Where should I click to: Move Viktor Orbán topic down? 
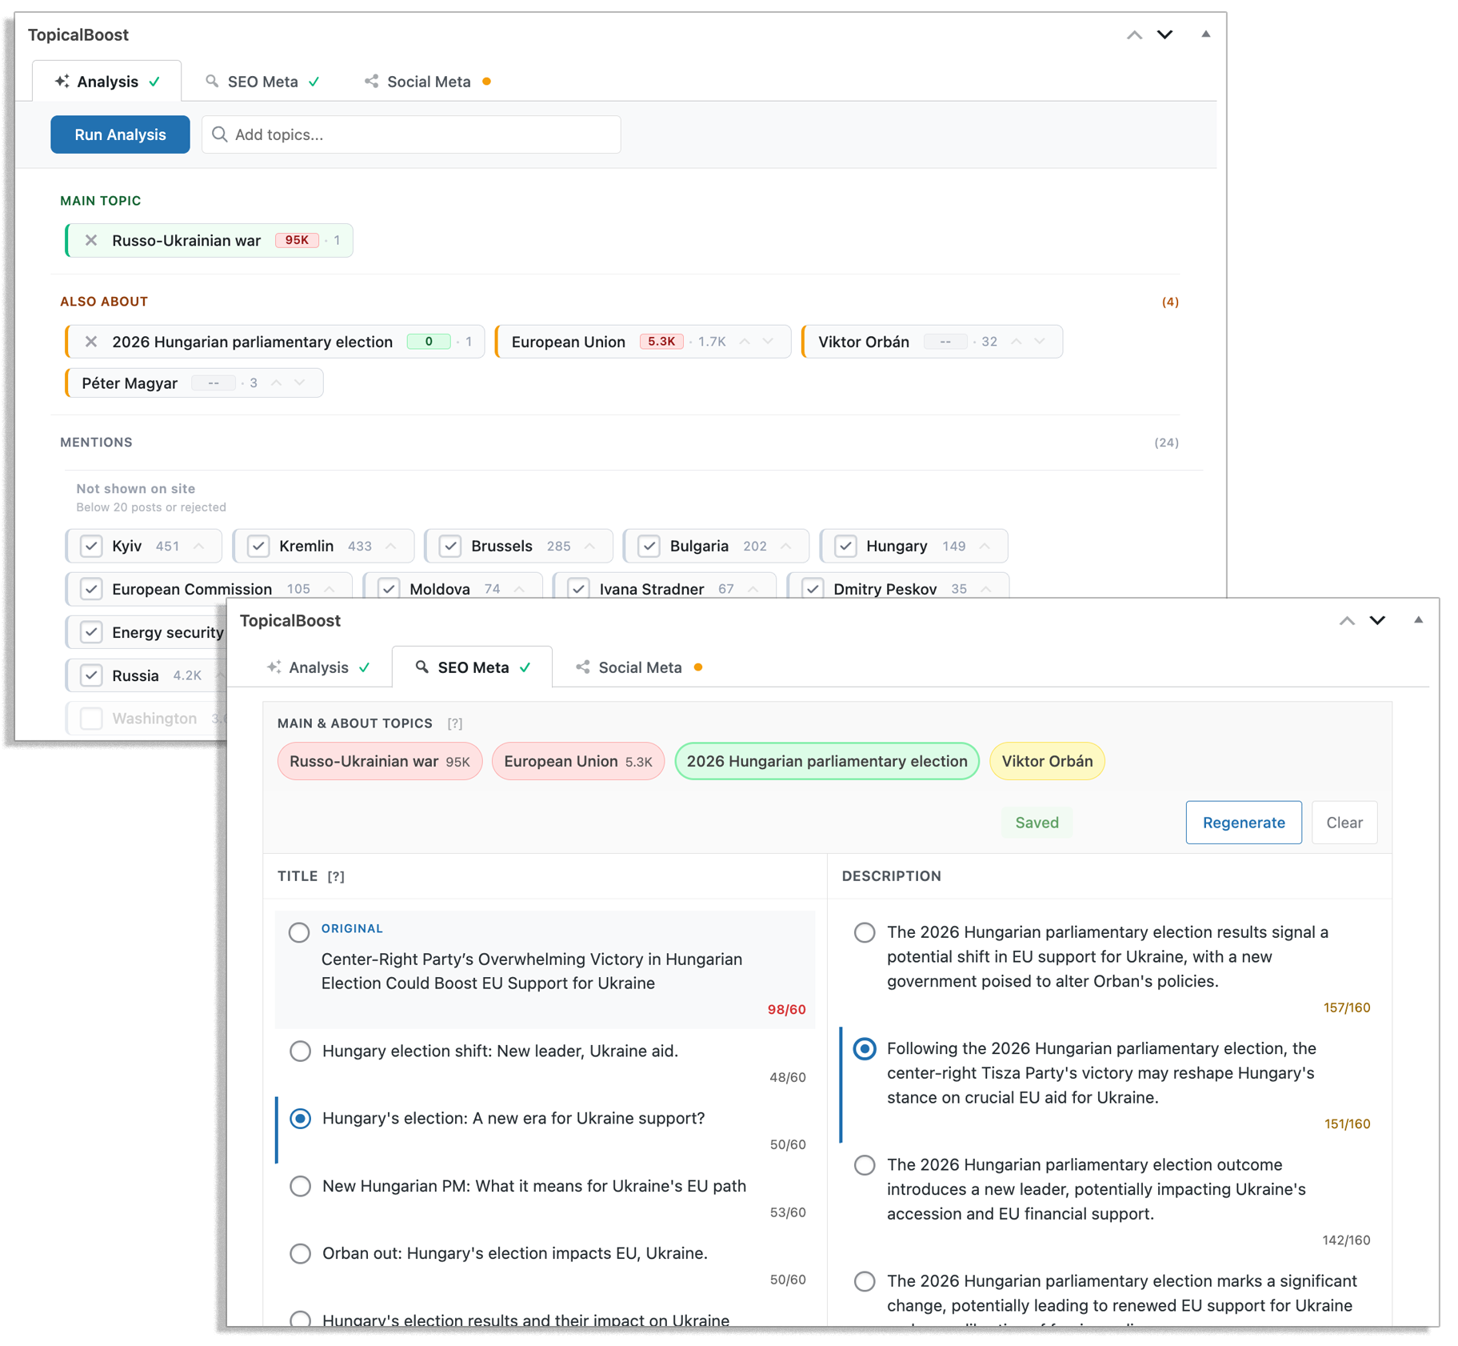tap(1039, 342)
